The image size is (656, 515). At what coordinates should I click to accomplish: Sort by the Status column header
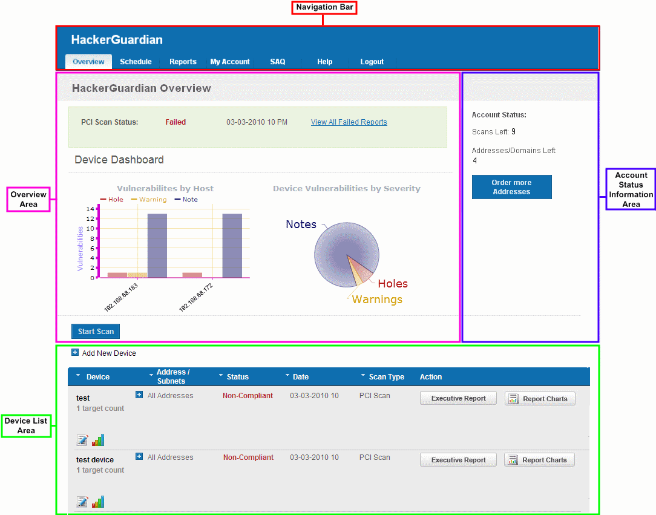(237, 376)
